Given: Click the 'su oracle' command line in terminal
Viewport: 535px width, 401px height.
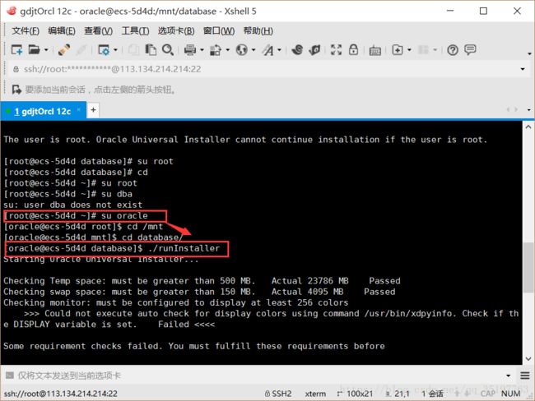Looking at the screenshot, I should click(x=76, y=215).
